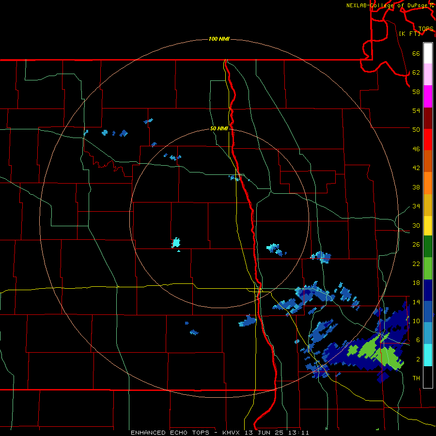
Task: Select the TH legend label
Action: coord(416,378)
